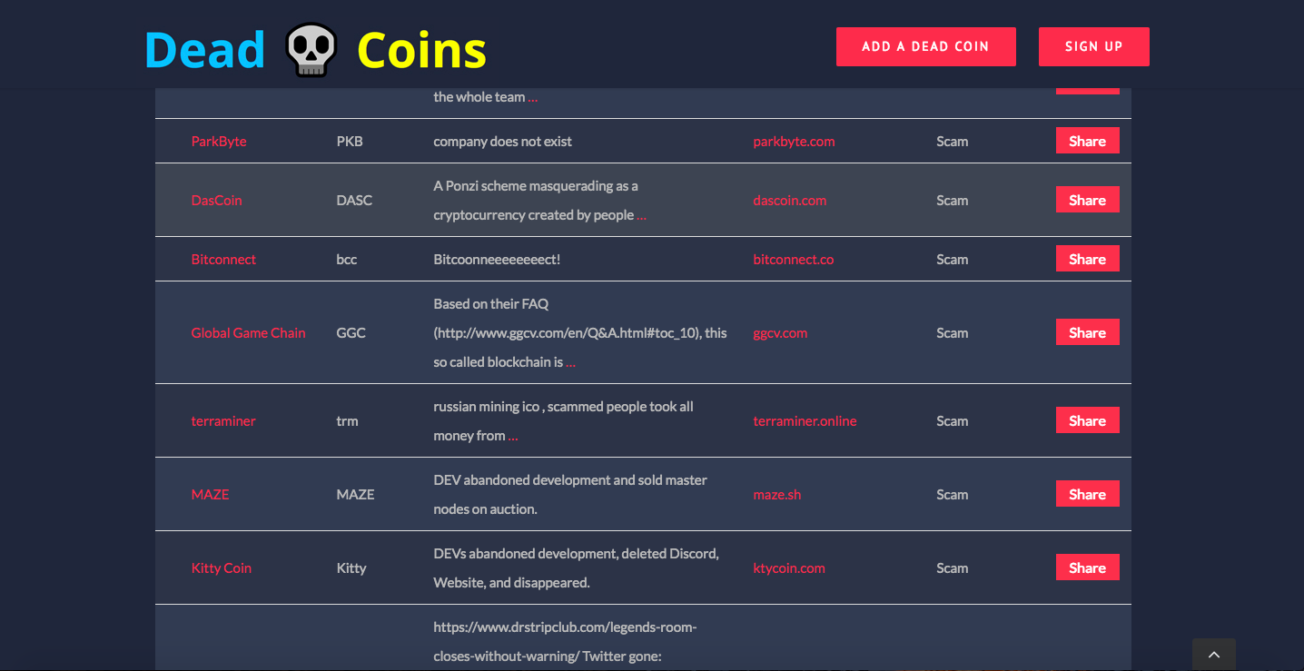
Task: Share the MAZE coin row
Action: coord(1087,494)
